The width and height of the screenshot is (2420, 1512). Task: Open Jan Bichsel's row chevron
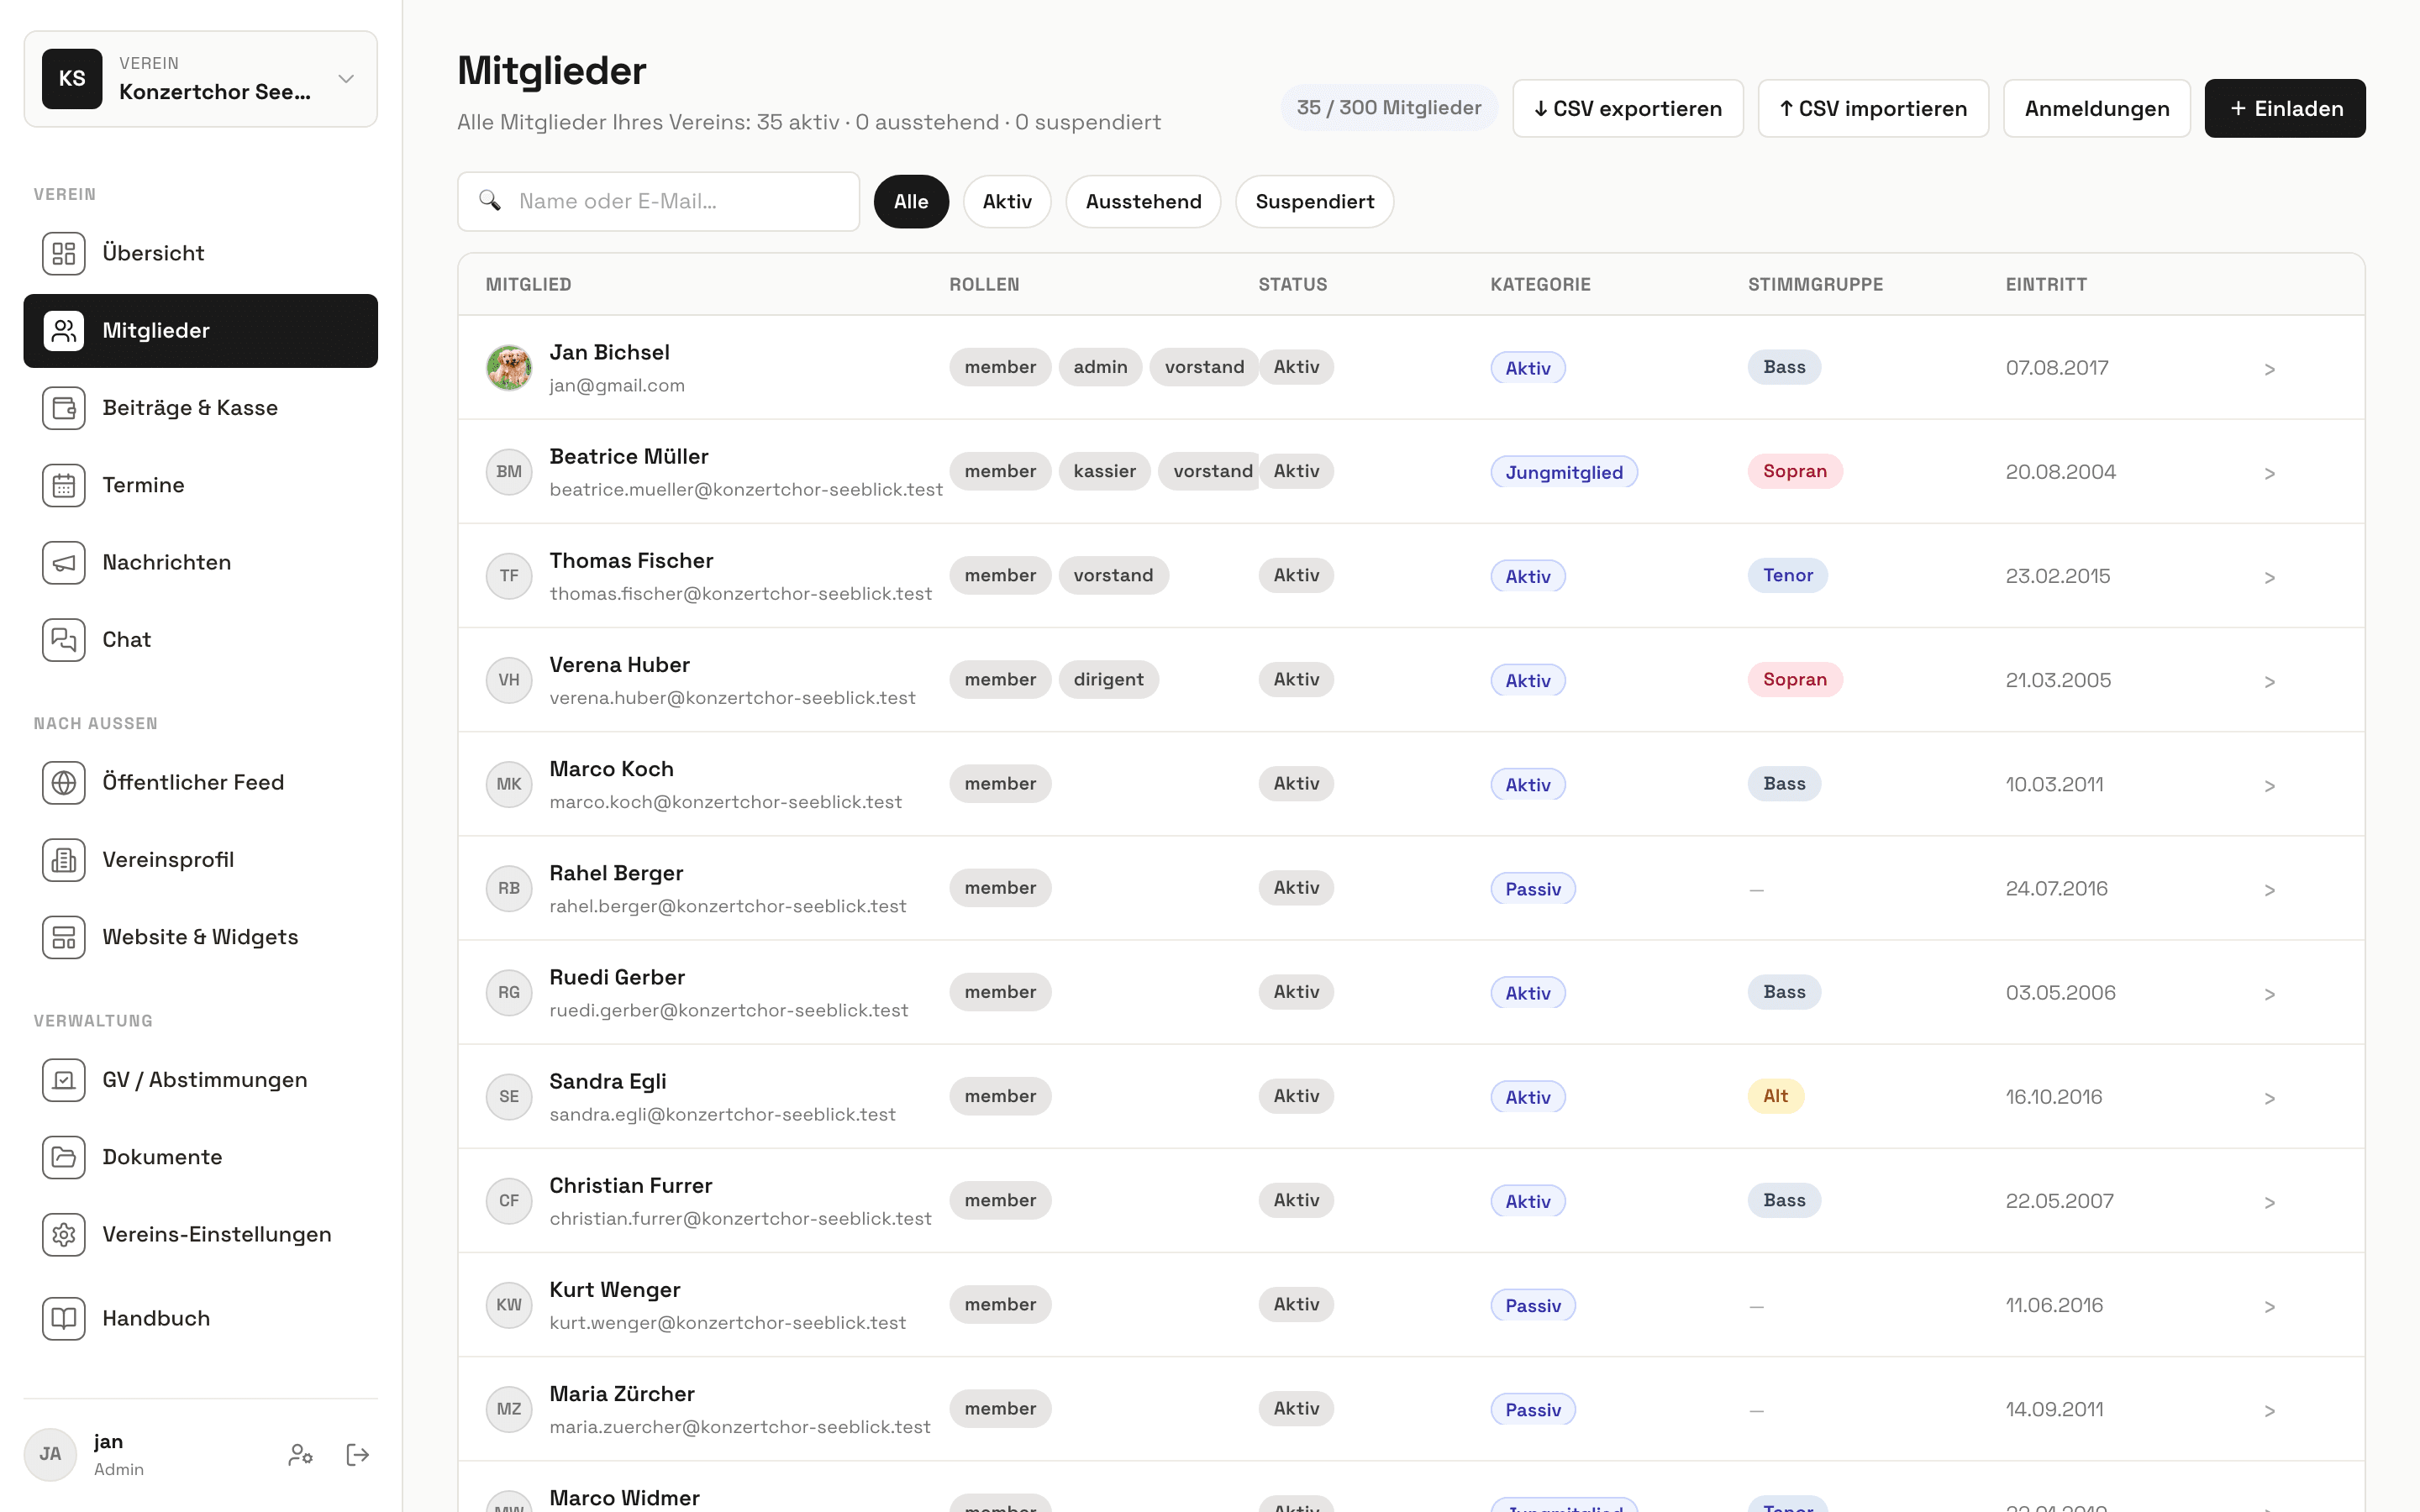pyautogui.click(x=2269, y=369)
